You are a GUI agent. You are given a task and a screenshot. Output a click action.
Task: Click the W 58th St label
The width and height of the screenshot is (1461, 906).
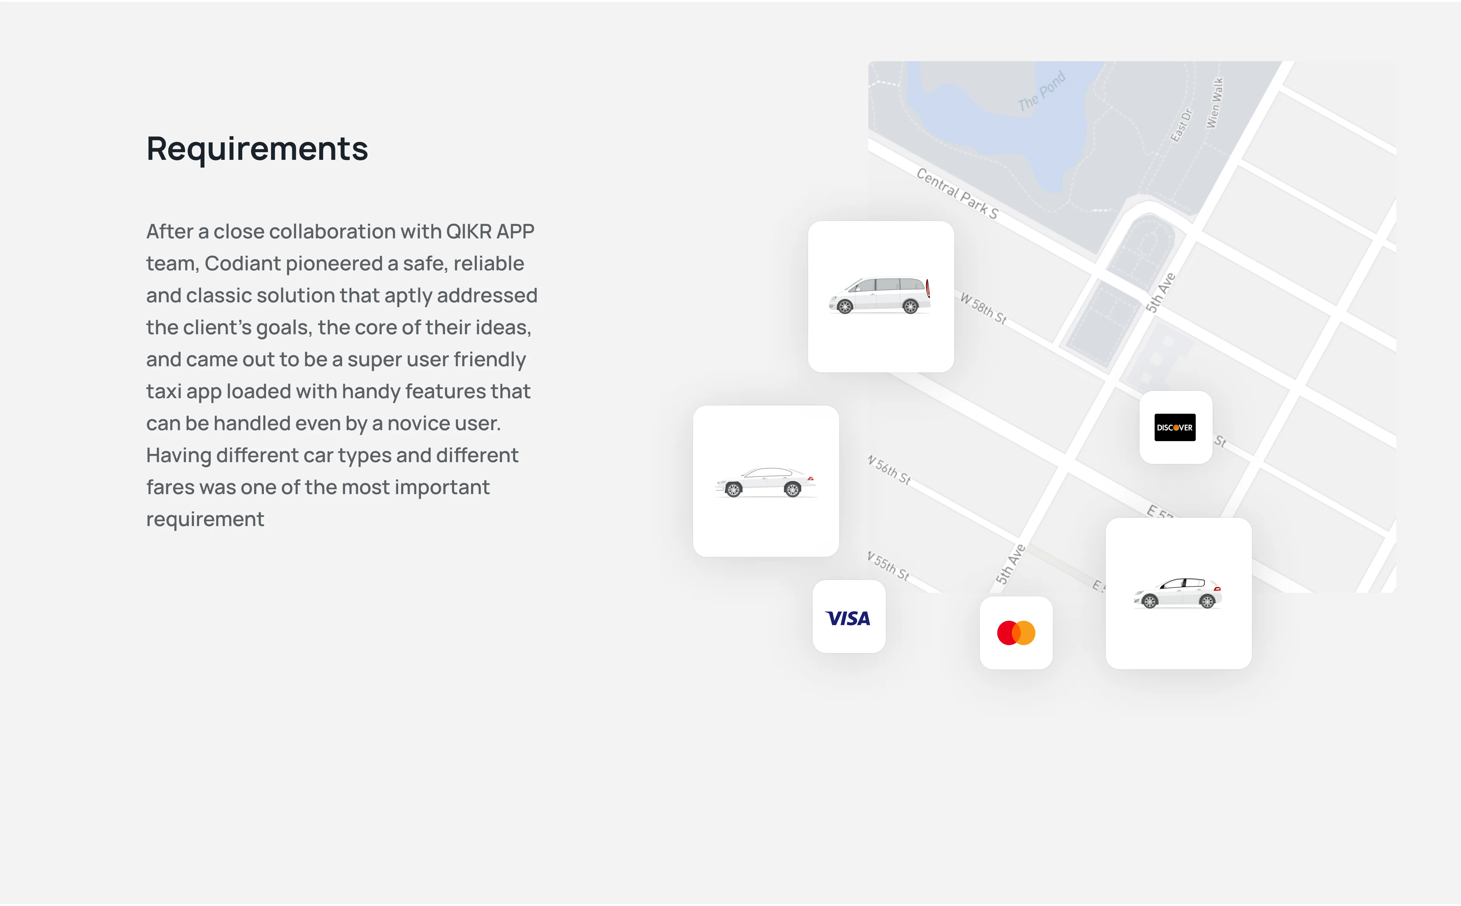[983, 308]
